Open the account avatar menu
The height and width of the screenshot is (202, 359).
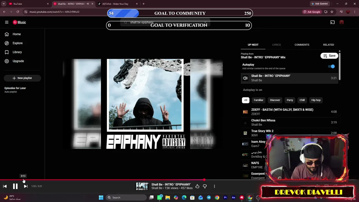342,22
